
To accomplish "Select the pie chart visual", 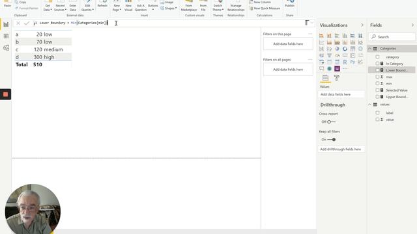I will coord(337,49).
